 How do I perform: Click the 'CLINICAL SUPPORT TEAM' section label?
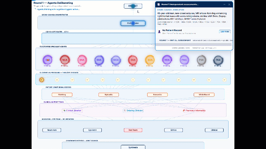tap(54, 102)
